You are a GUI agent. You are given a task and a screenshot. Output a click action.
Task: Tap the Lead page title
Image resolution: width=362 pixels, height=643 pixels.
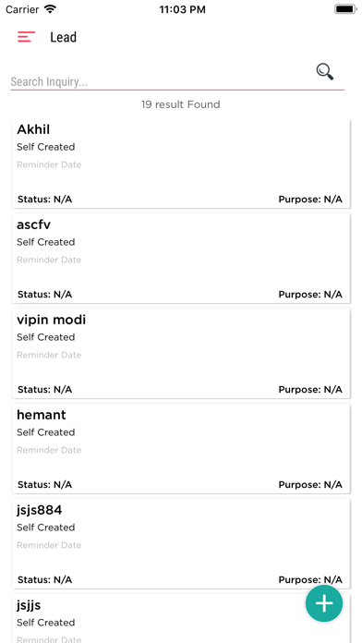pyautogui.click(x=63, y=37)
